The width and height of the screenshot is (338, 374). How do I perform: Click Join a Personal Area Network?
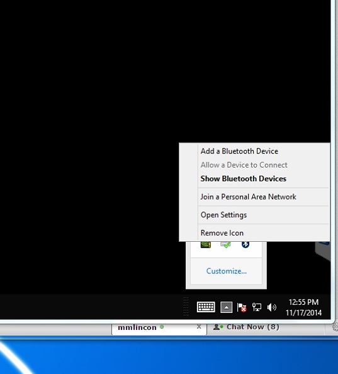tap(254, 197)
